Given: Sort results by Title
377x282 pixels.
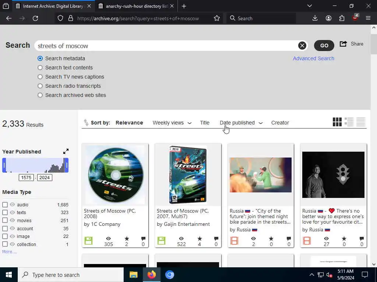Looking at the screenshot, I should (205, 123).
